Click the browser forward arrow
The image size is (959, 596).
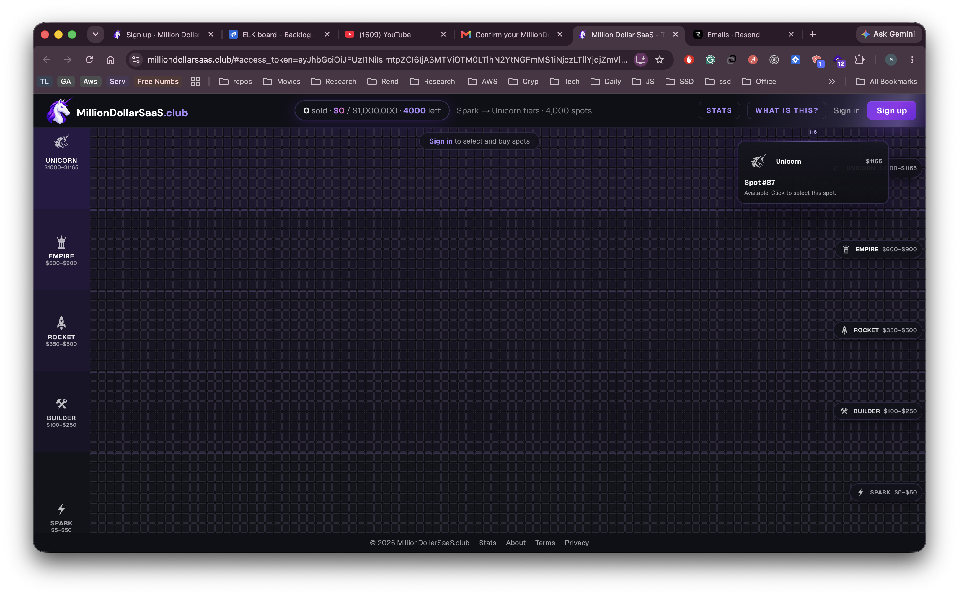(68, 60)
